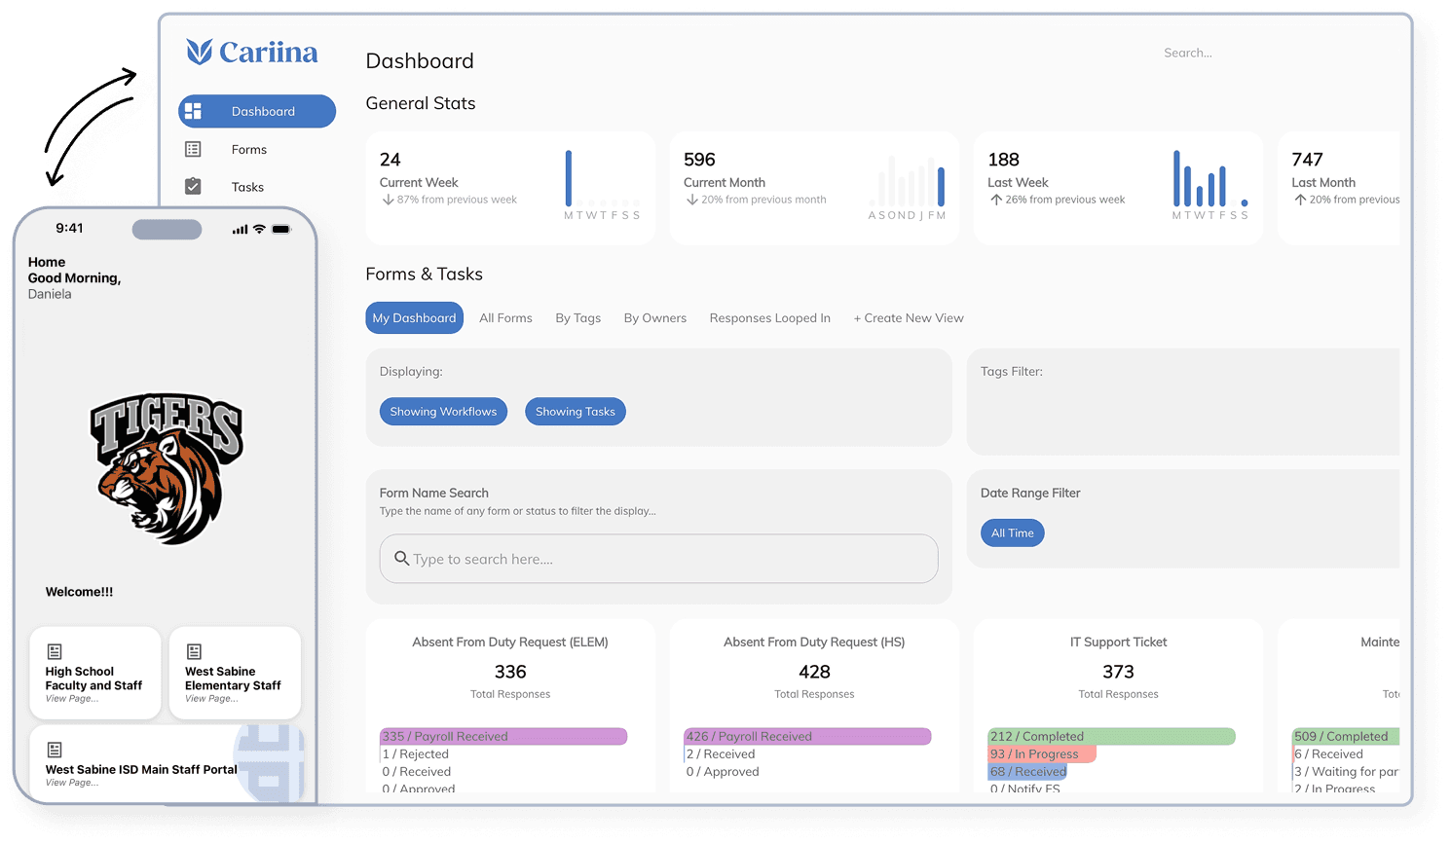This screenshot has width=1451, height=844.
Task: Switch to the By Owners tab
Action: (654, 318)
